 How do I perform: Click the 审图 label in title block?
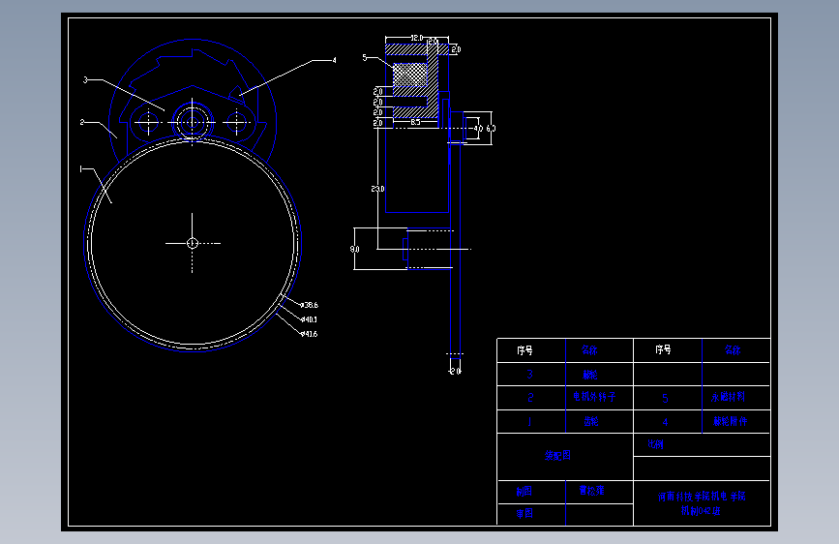(x=524, y=514)
